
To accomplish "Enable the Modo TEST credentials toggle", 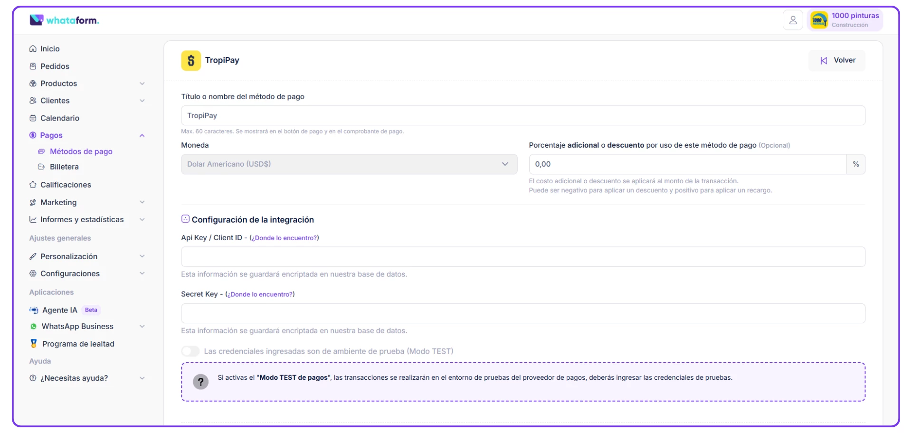I will [190, 351].
